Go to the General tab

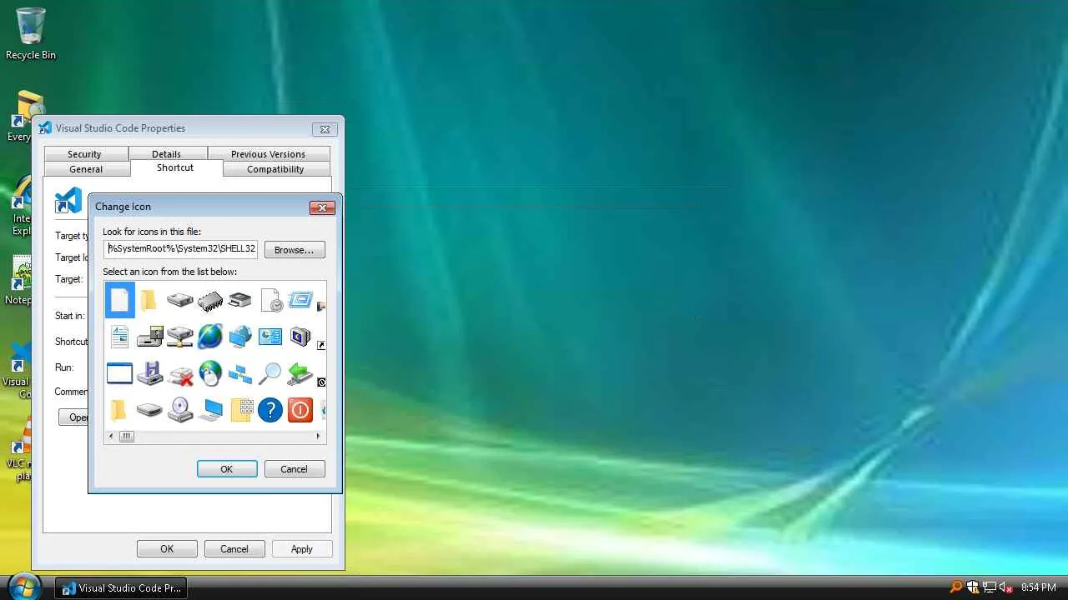coord(86,169)
